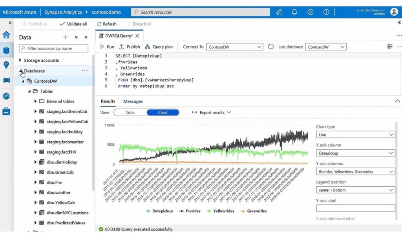The image size is (402, 238).
Task: Open the X axis column dropdown
Action: click(x=355, y=153)
